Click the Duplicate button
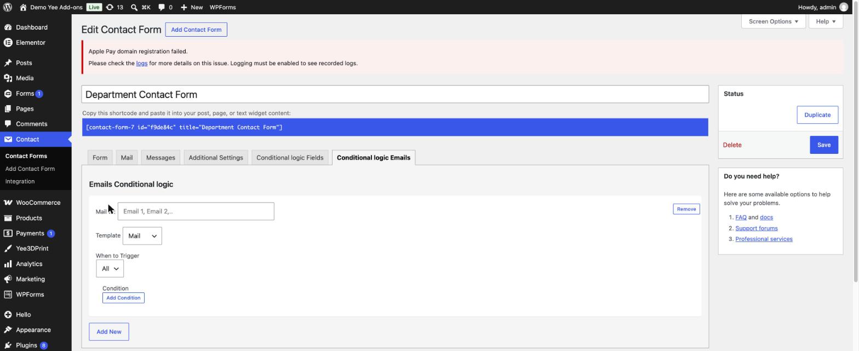 tap(817, 115)
